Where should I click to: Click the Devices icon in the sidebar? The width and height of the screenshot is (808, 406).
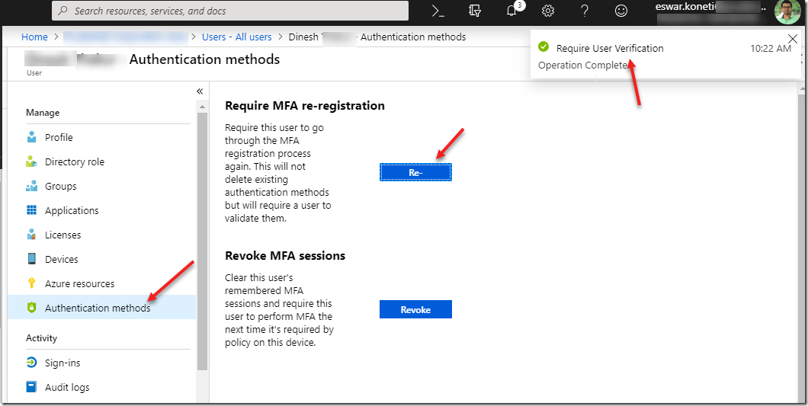tap(31, 259)
